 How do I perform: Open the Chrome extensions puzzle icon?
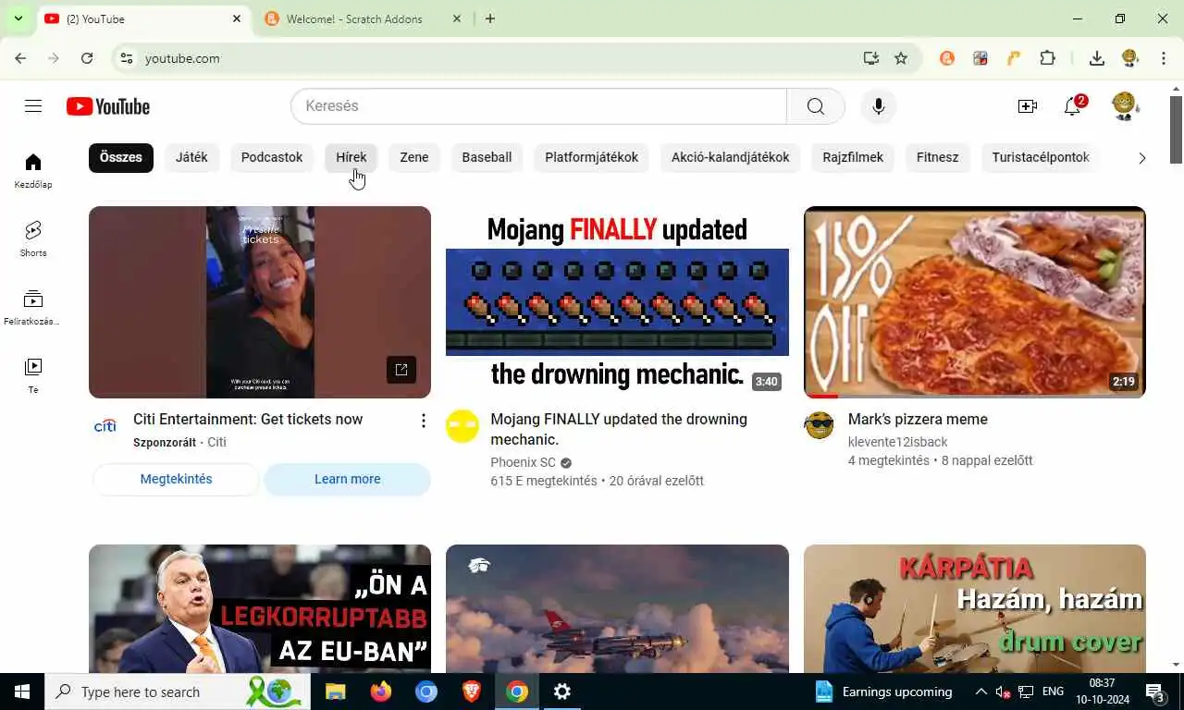(x=1047, y=58)
